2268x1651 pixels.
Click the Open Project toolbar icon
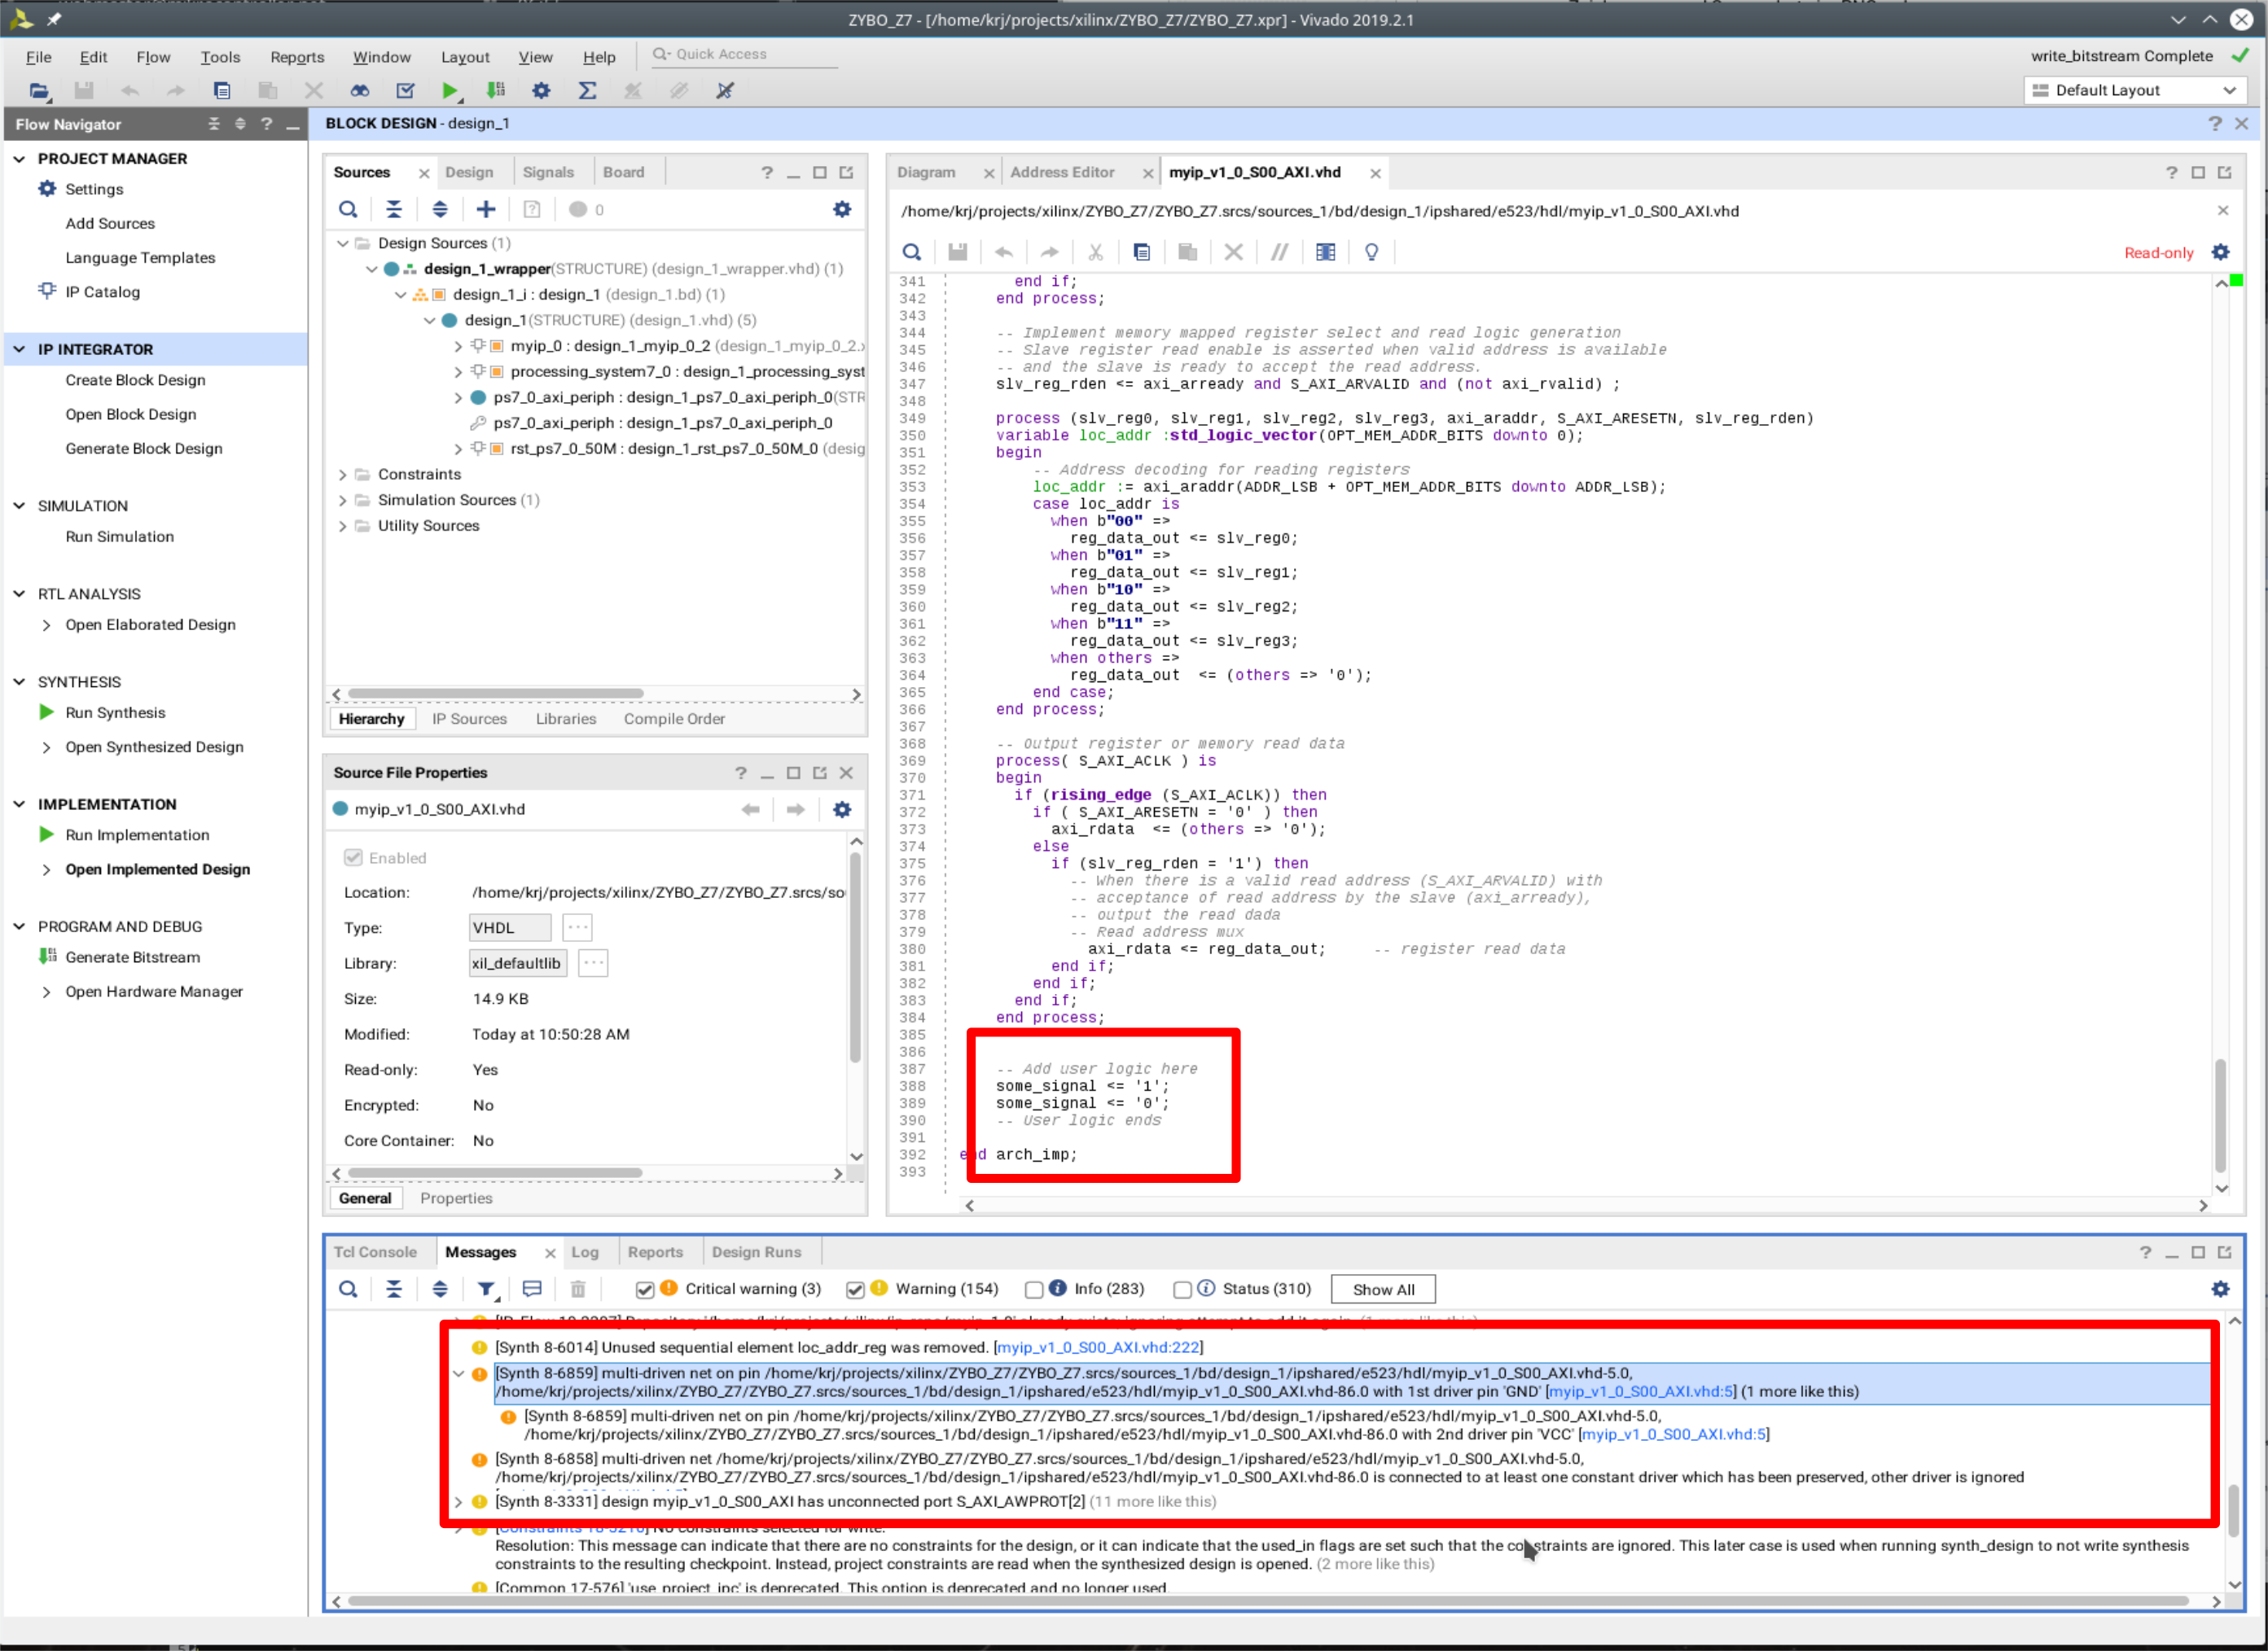coord(38,91)
